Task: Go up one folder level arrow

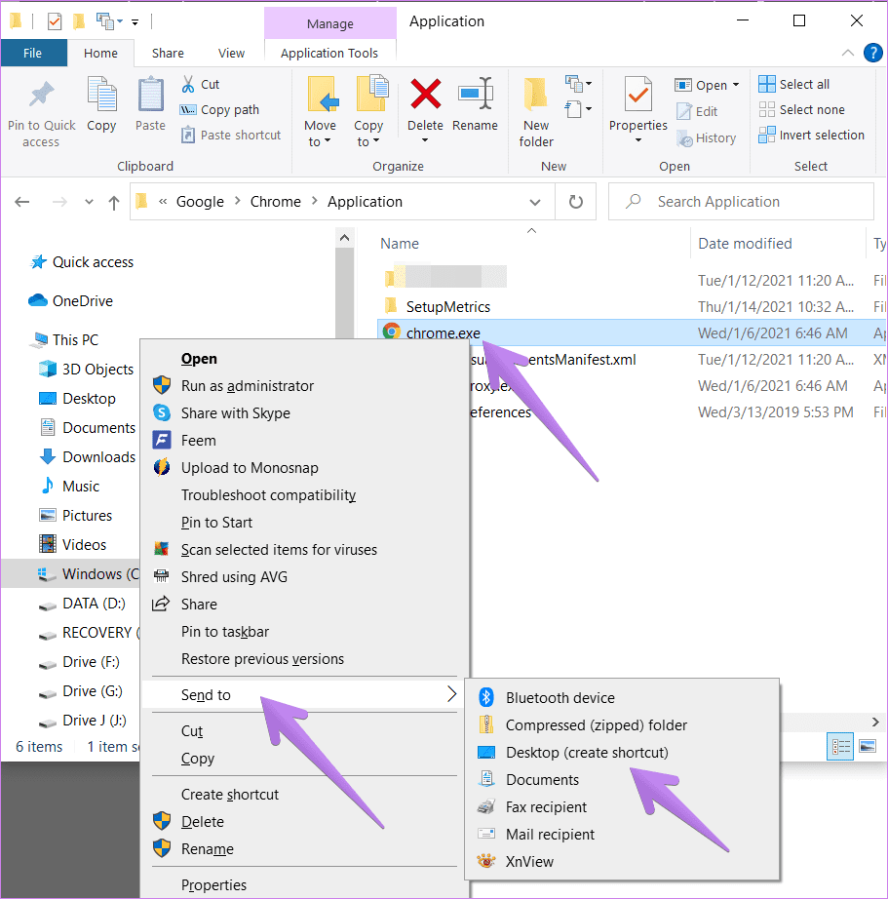Action: click(x=114, y=203)
